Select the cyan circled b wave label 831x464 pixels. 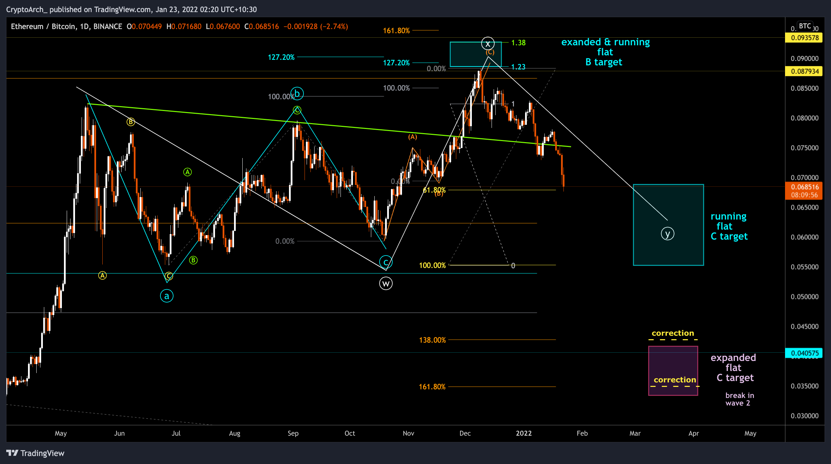click(x=297, y=93)
